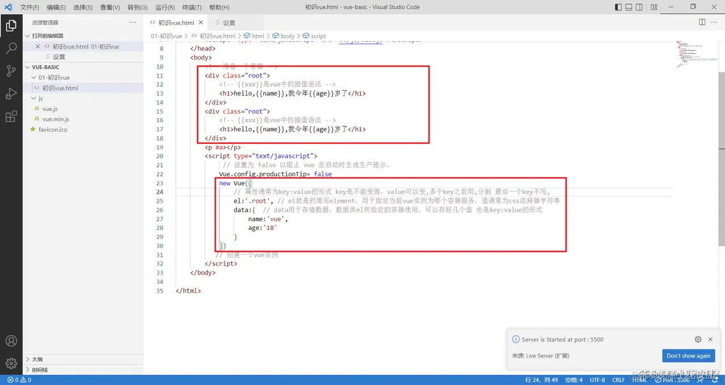Dismiss the Live Server notification
Image resolution: width=725 pixels, height=385 pixels.
coord(710,339)
